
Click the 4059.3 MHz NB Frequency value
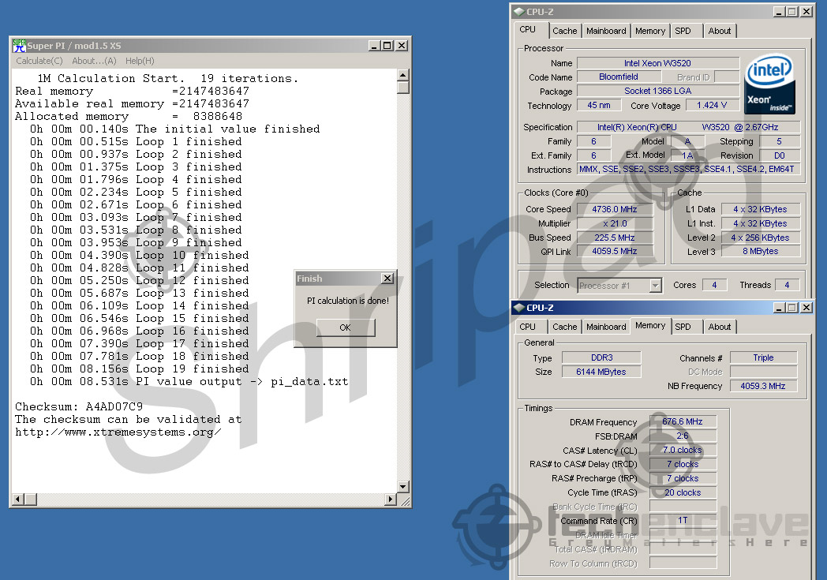click(763, 386)
